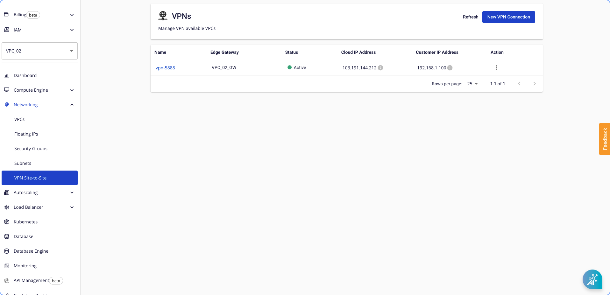Select the Dashboard chart icon

pyautogui.click(x=6, y=75)
